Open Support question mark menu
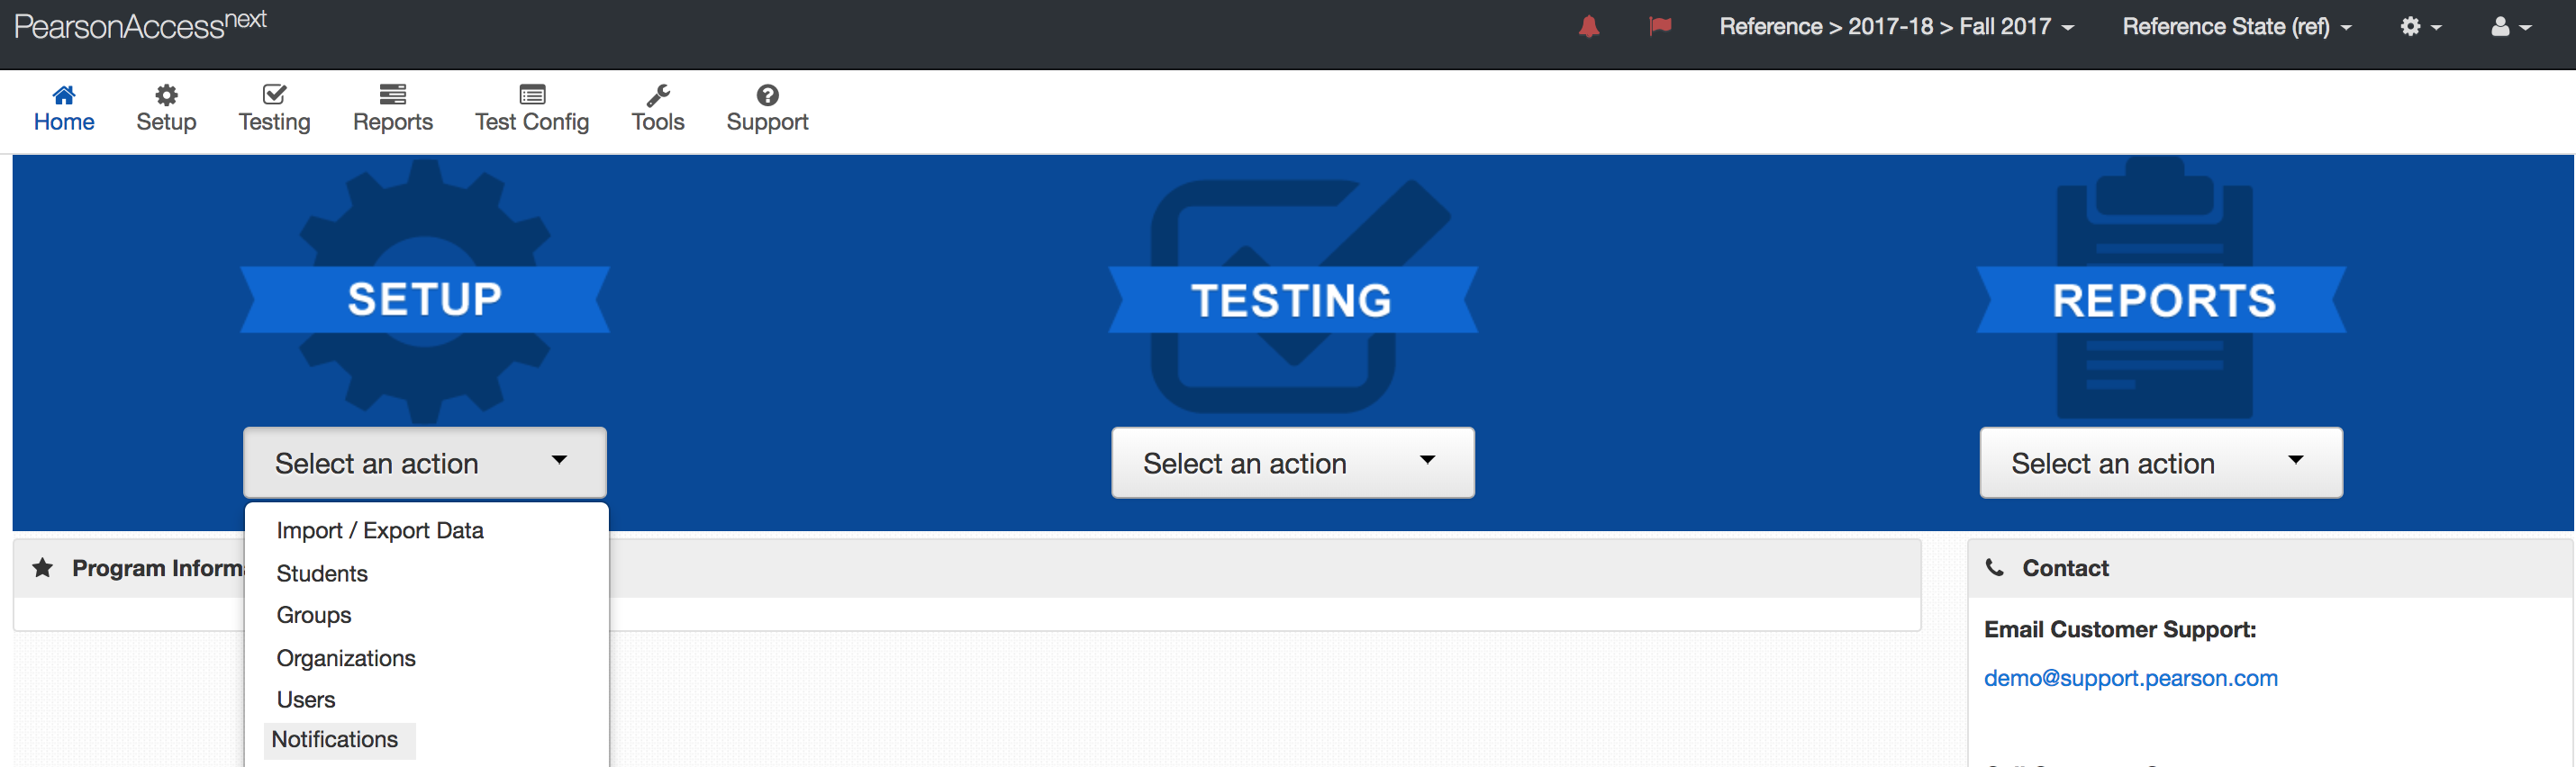The height and width of the screenshot is (767, 2576). 767,108
